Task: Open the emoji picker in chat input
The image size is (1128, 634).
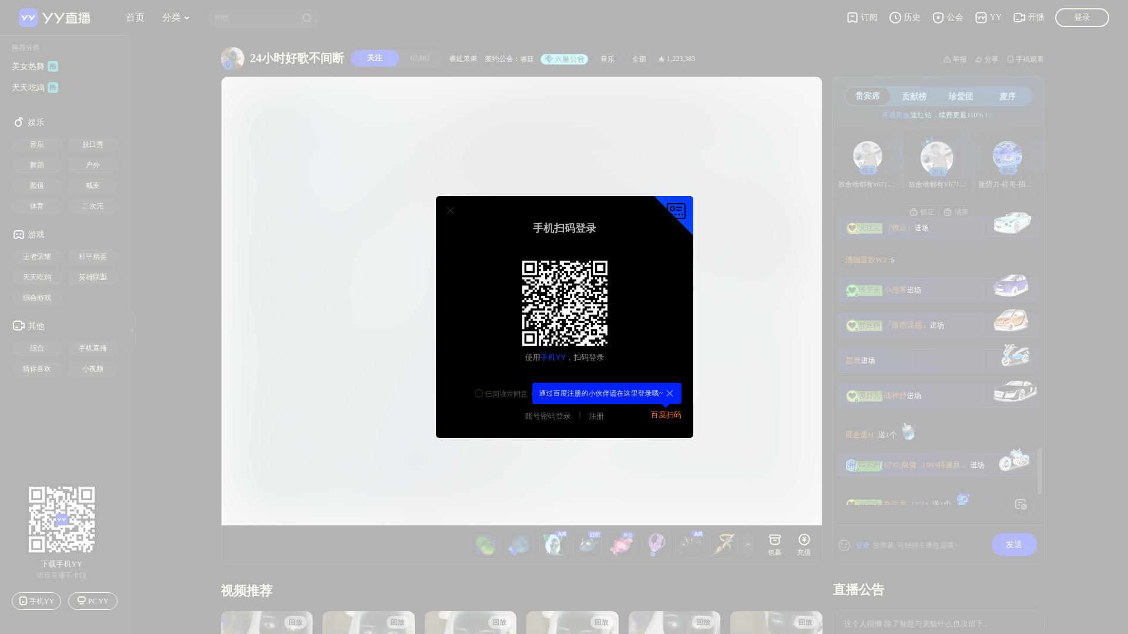Action: pos(844,545)
